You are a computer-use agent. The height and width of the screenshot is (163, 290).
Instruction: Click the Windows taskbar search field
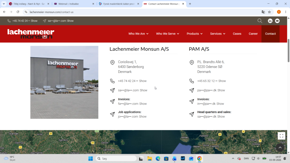(116, 158)
